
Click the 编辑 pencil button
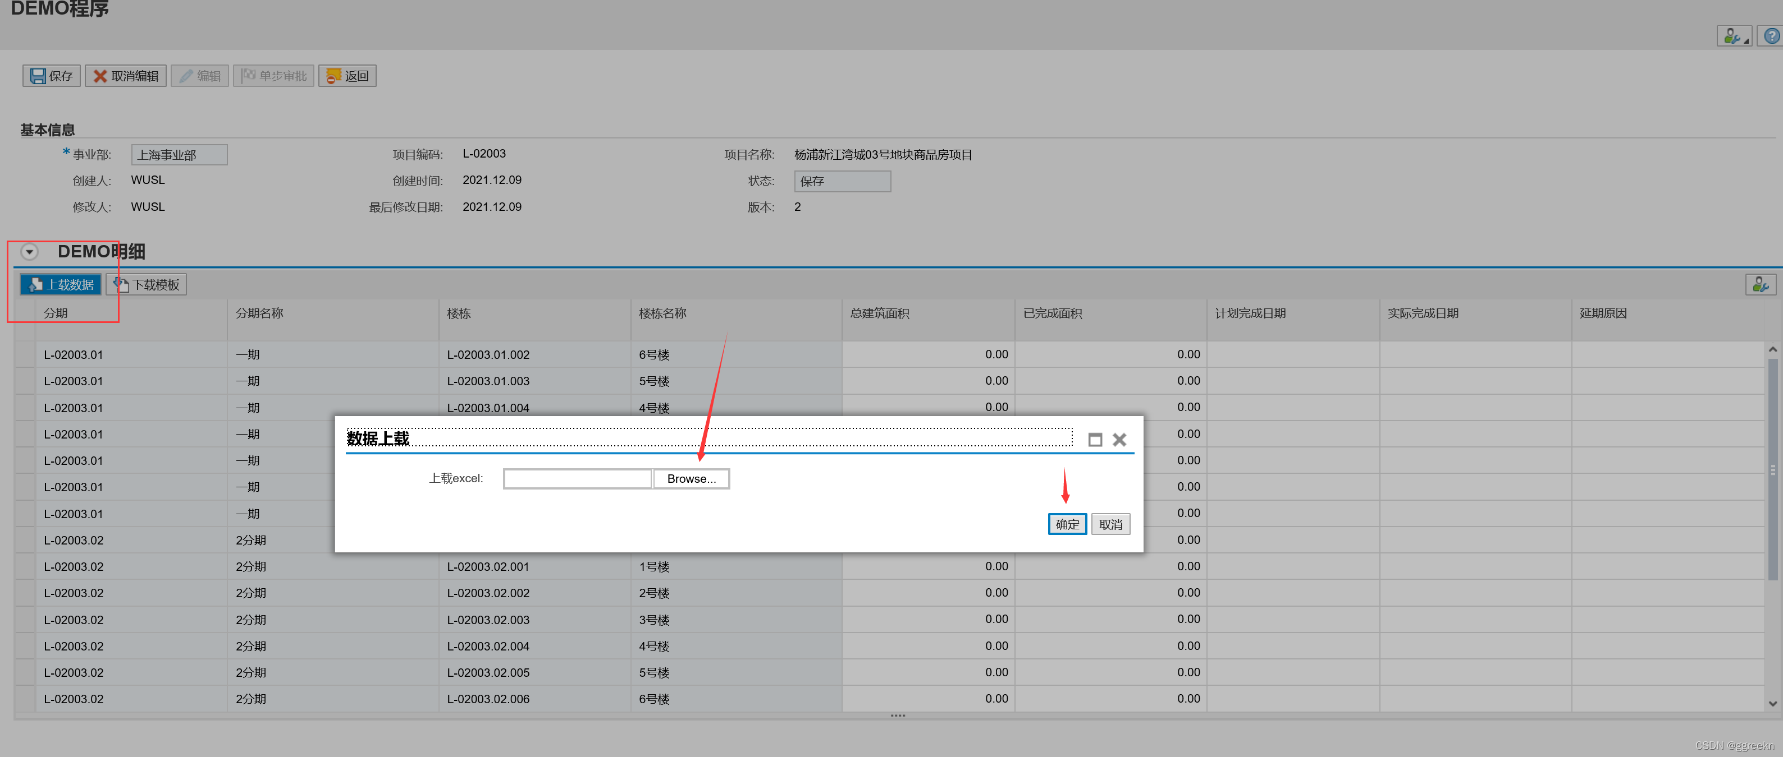tap(199, 76)
